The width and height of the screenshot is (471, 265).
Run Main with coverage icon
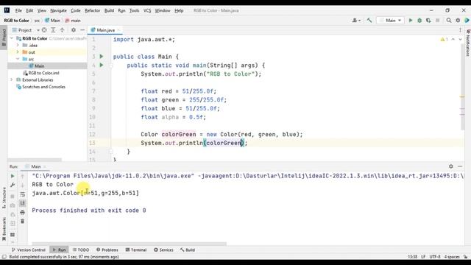(x=428, y=21)
